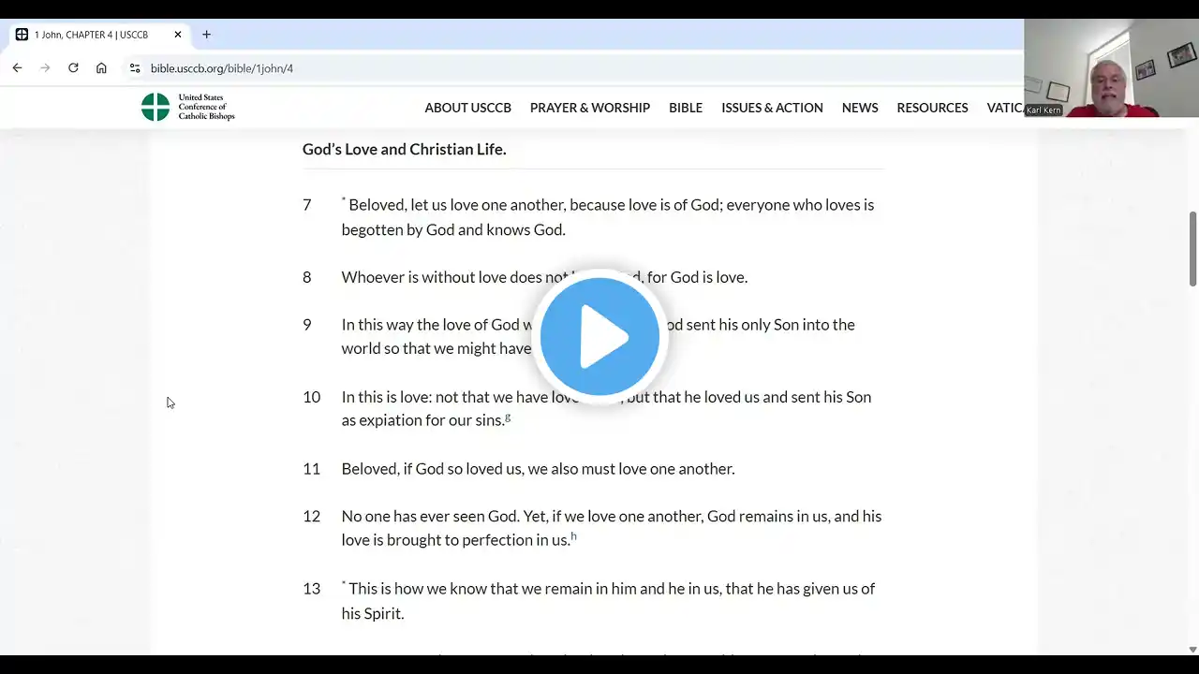1199x674 pixels.
Task: Open the About USCCB menu
Action: pyautogui.click(x=467, y=108)
